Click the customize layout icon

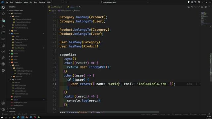(199, 2)
